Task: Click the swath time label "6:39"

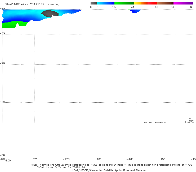Action: [x=8, y=161]
